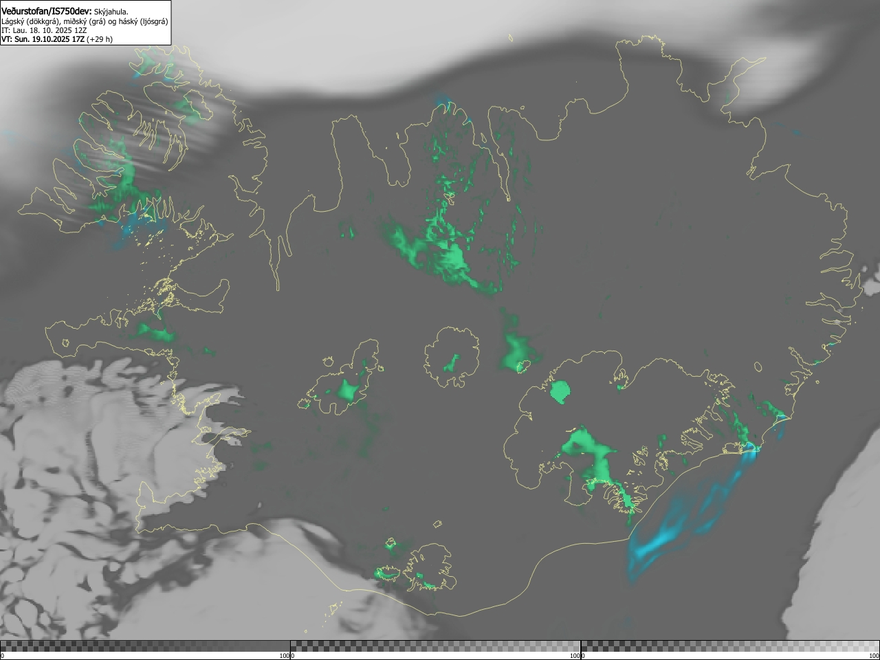Click the legend line 'Lágský (dökkgrá), miðský (grá) og háský (ljósgrá)'
Screen dimensions: 880x660
coord(85,21)
